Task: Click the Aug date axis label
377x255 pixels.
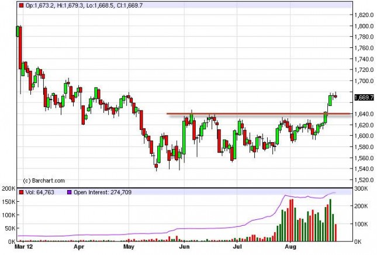Action: (x=290, y=247)
